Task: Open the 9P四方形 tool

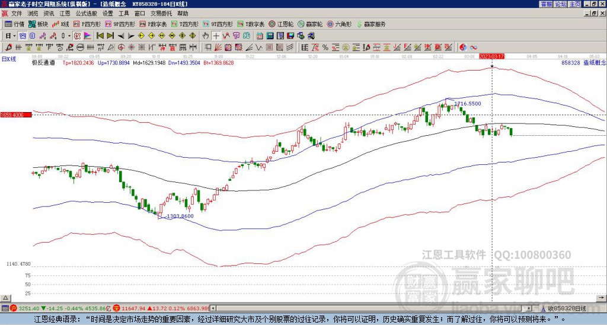Action: click(120, 24)
